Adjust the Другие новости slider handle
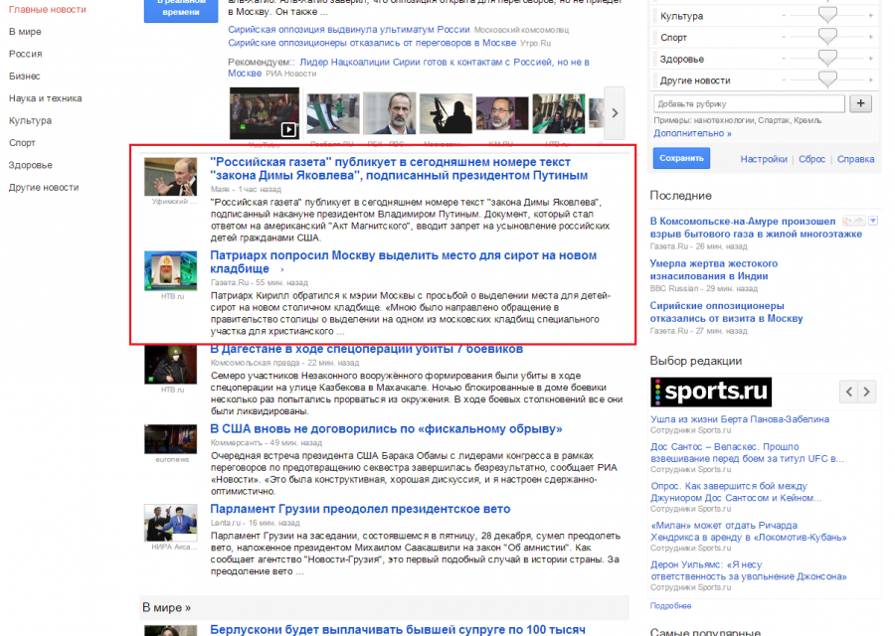The image size is (895, 636). click(x=827, y=79)
